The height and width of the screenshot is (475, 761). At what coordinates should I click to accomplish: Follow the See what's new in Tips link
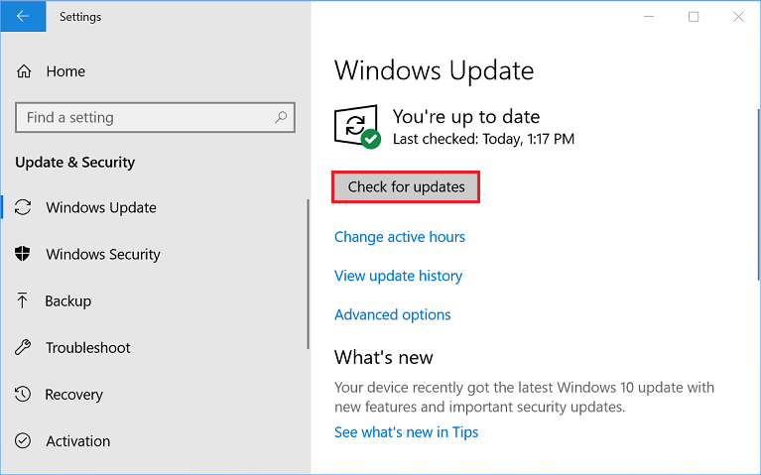point(407,432)
